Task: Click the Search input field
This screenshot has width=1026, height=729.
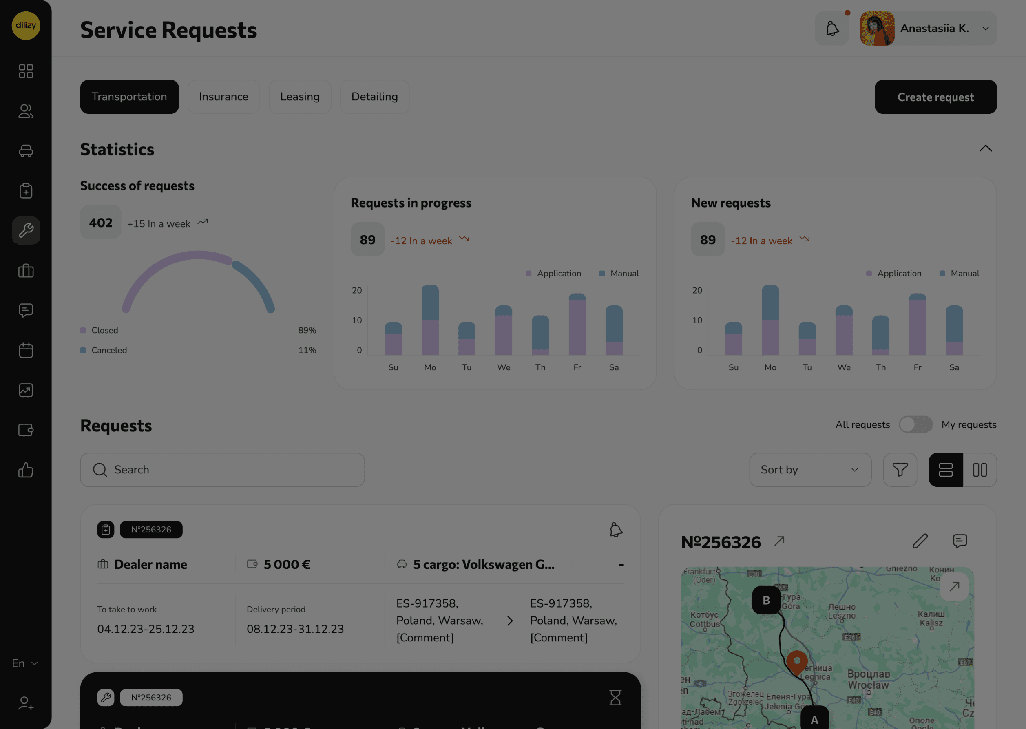Action: pos(222,470)
